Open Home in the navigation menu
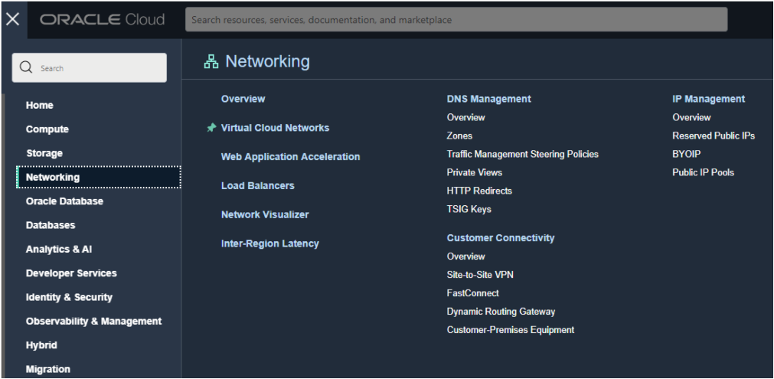 (x=40, y=105)
